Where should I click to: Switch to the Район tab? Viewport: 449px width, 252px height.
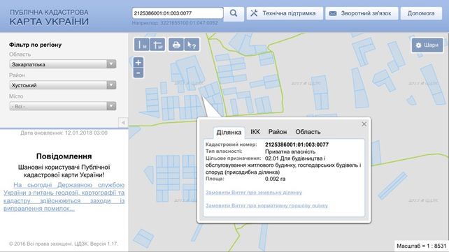tap(277, 132)
